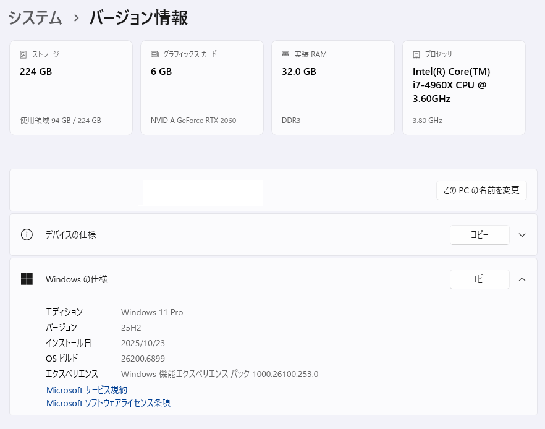Collapse the Windows の仕様 section chevron

[522, 279]
